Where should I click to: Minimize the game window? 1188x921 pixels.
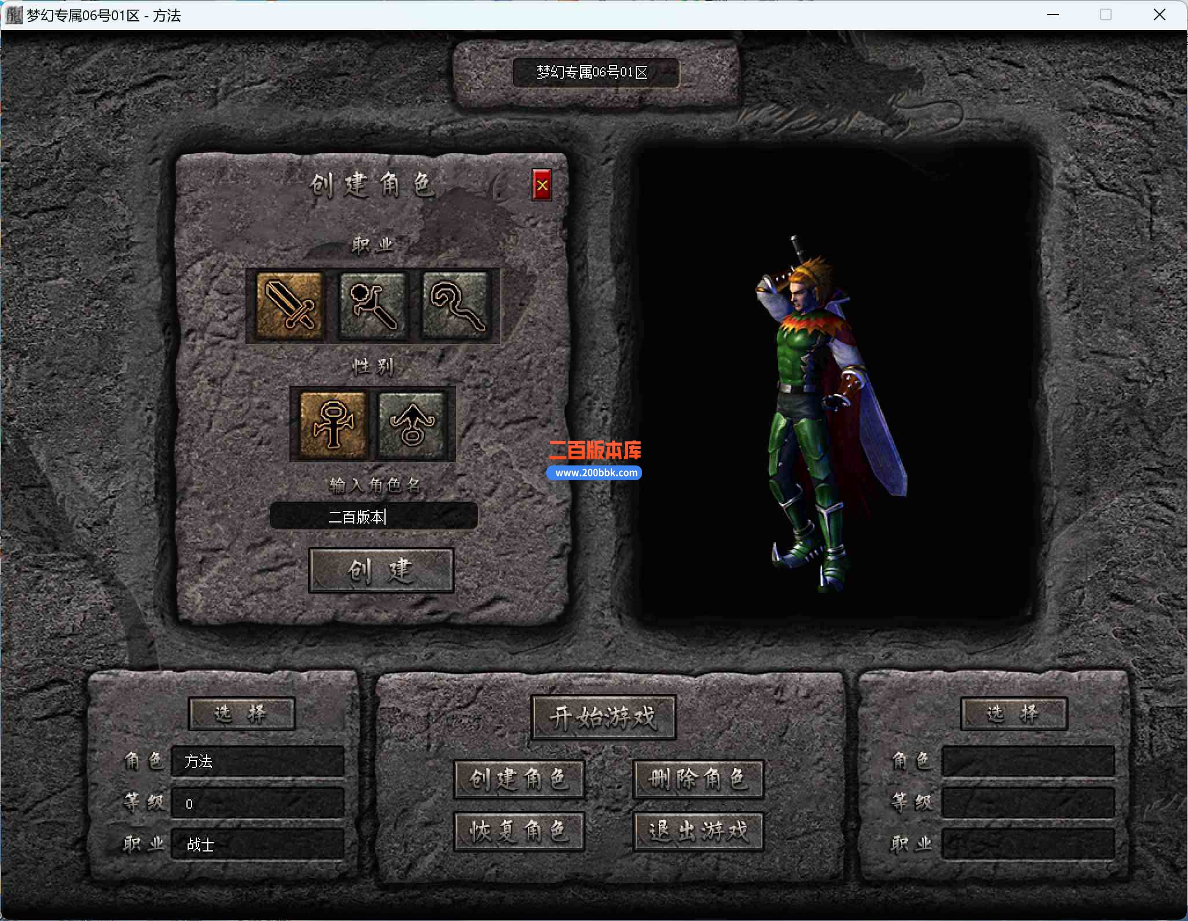pyautogui.click(x=1053, y=15)
